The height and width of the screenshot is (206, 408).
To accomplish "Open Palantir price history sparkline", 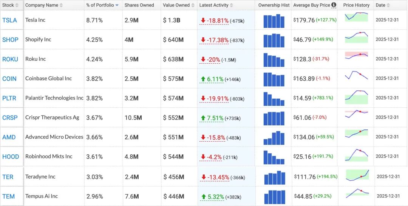I will click(357, 97).
